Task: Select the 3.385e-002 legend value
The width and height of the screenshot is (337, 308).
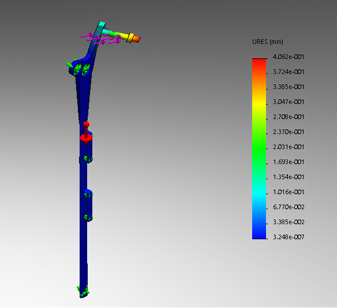Action: 289,222
